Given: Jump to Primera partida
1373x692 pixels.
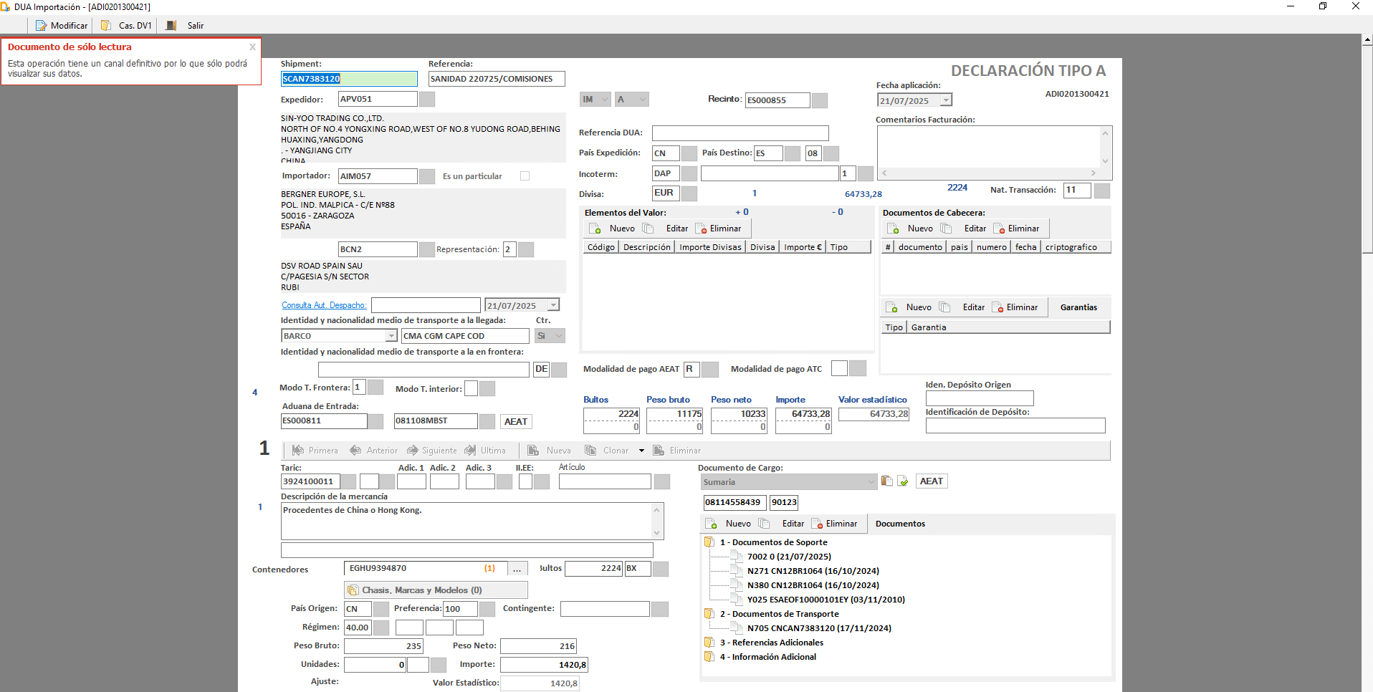Looking at the screenshot, I should pos(298,451).
